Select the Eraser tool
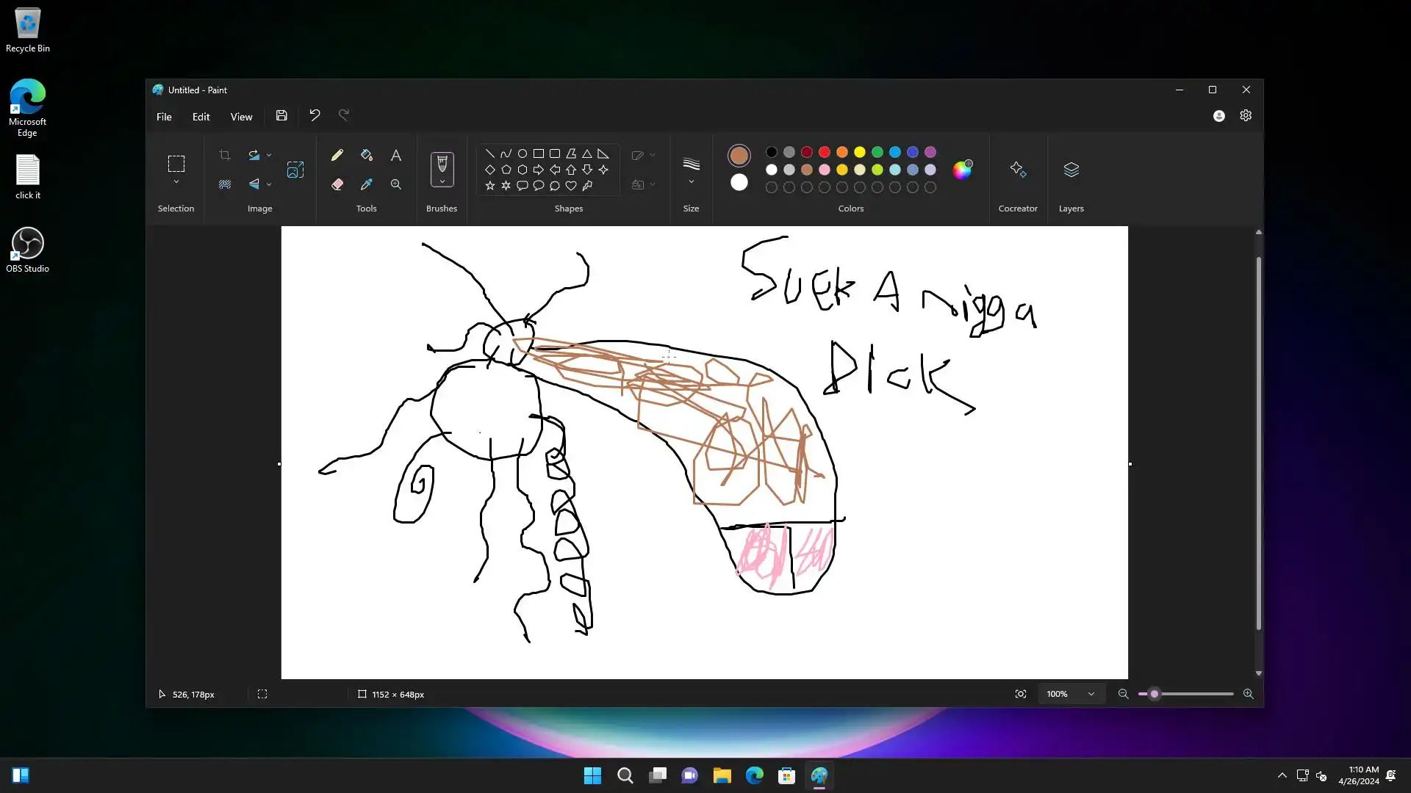The image size is (1411, 793). [337, 184]
